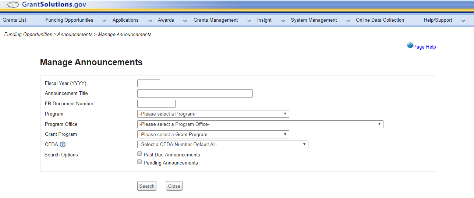
Task: Go to Grants List menu item
Action: coord(14,20)
